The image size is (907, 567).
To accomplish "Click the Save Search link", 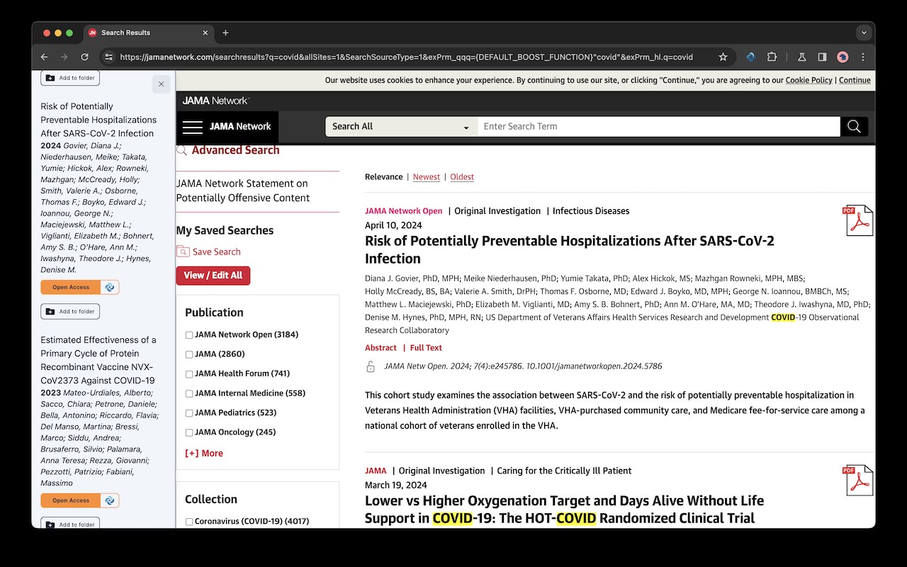I will pos(217,252).
